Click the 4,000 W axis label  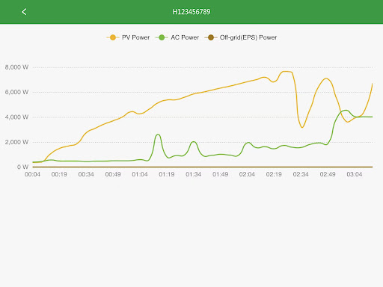click(16, 117)
